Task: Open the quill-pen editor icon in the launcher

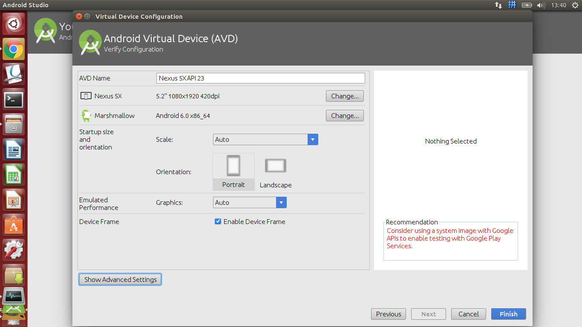Action: pyautogui.click(x=14, y=74)
